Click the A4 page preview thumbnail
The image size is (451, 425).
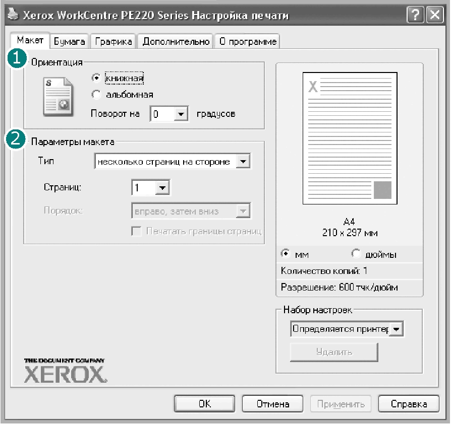350,138
